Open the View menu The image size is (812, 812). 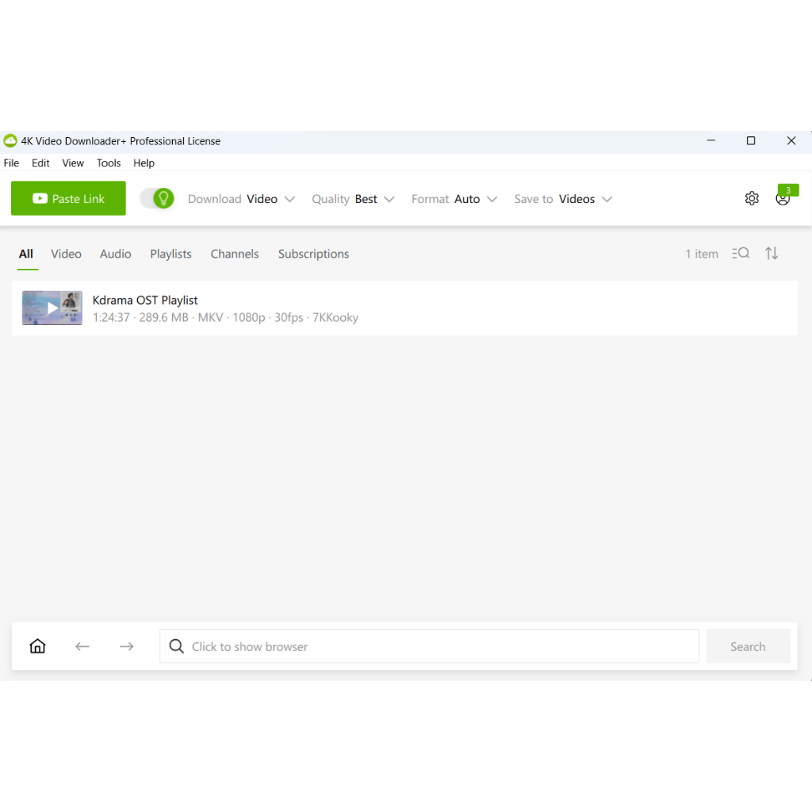[73, 163]
